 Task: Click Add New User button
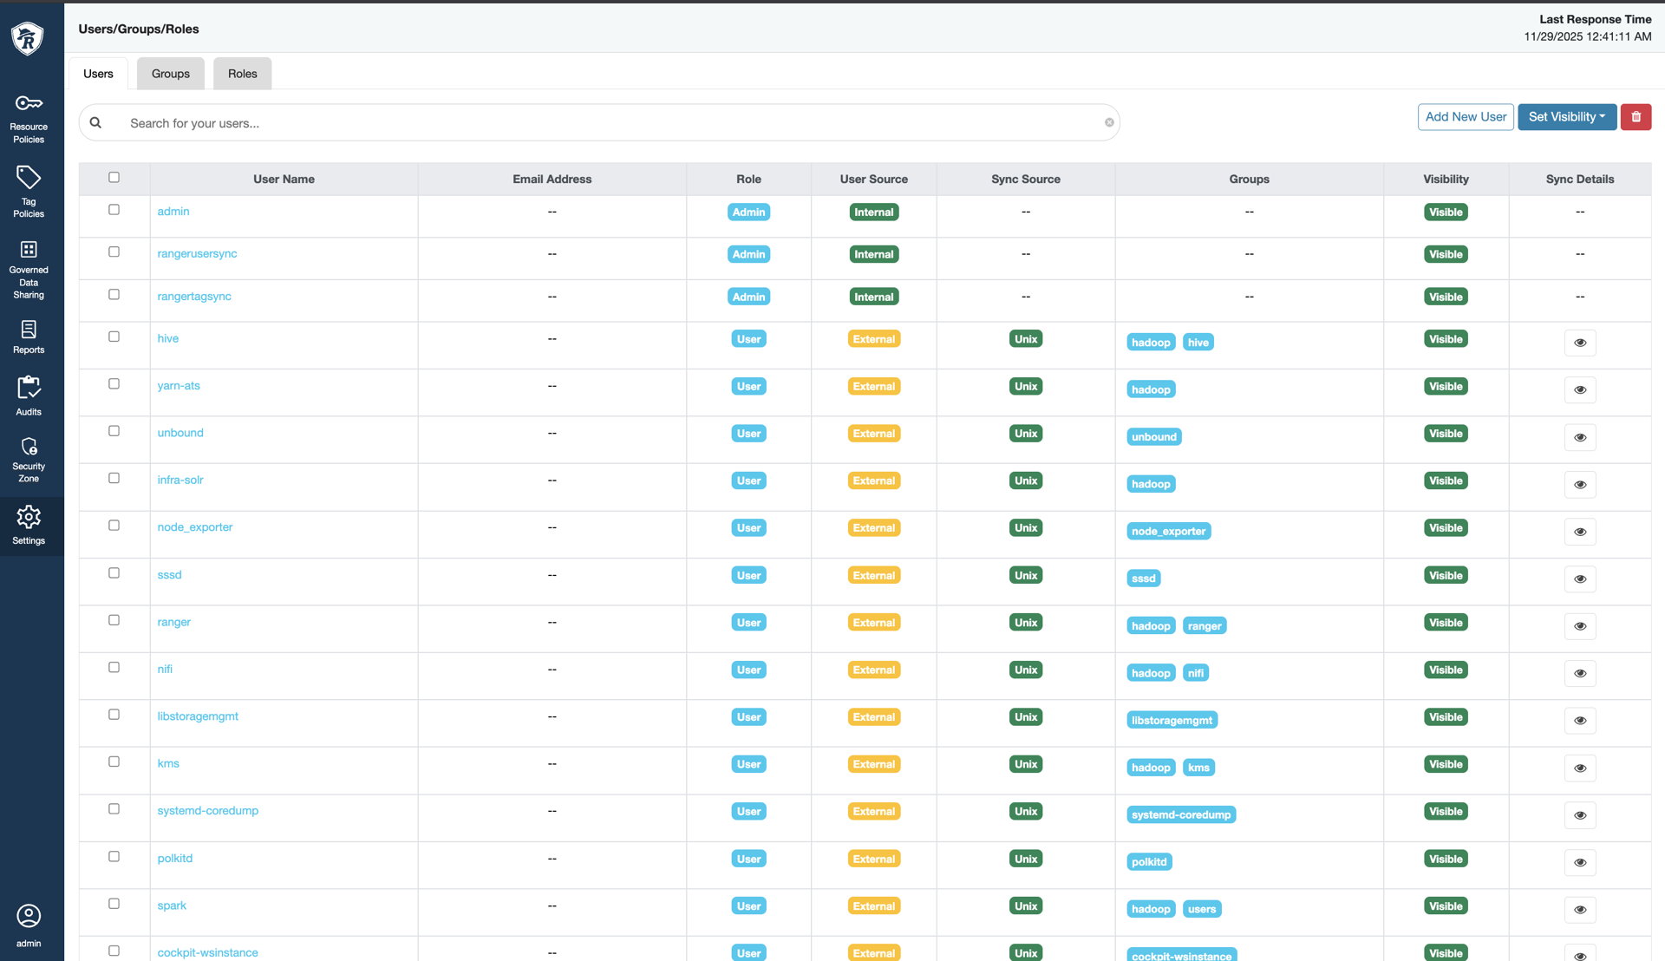1466,117
